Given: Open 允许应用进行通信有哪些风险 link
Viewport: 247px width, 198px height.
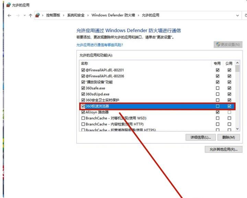Looking at the screenshot, I should pos(99,45).
